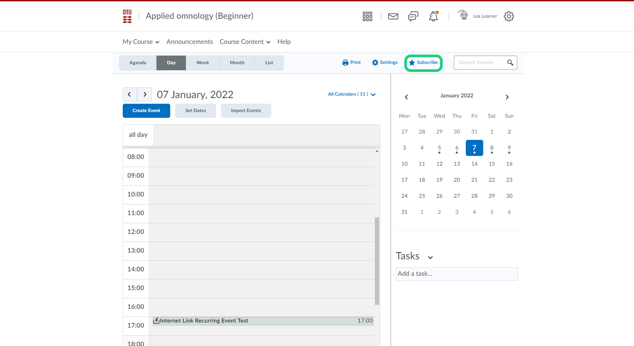Click the Subscribe link
This screenshot has height=346, width=634.
(423, 63)
